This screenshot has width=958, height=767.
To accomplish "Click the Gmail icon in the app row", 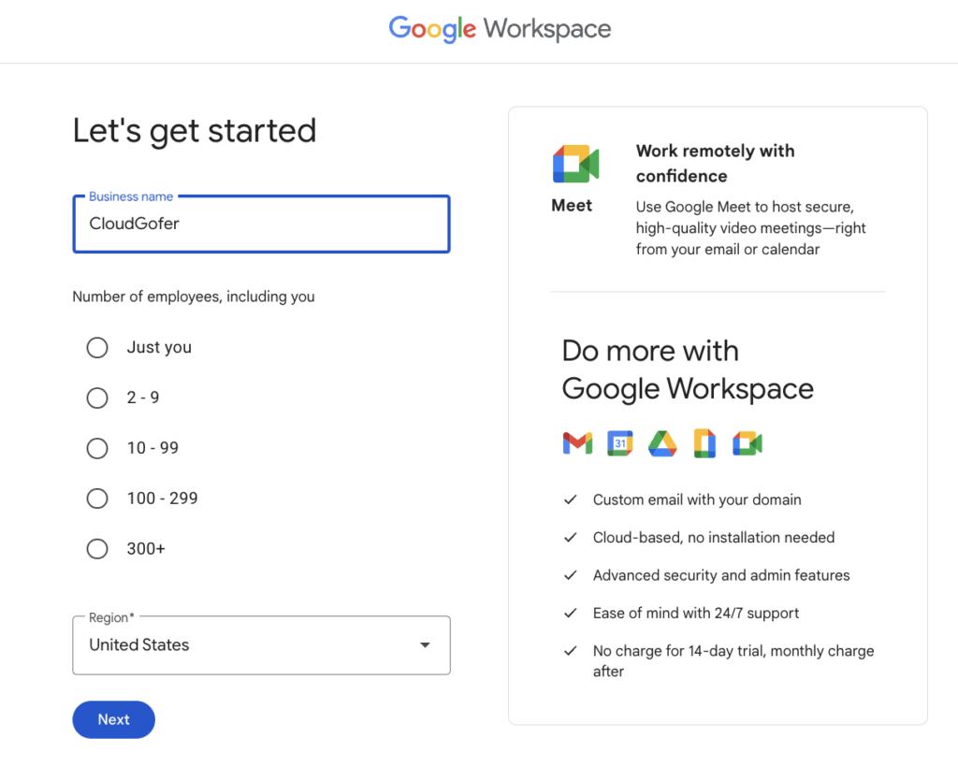I will [577, 443].
